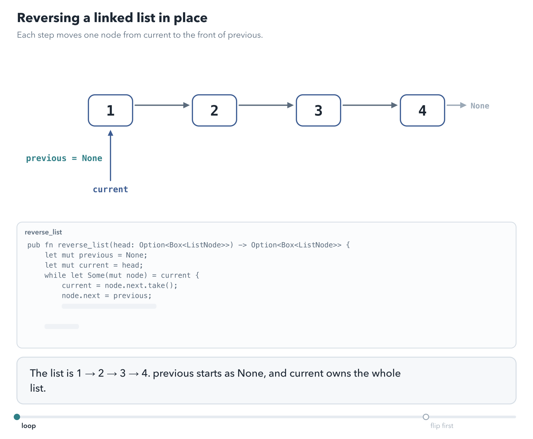Image resolution: width=533 pixels, height=439 pixels.
Task: Click the gray None terminator label
Action: pyautogui.click(x=480, y=106)
